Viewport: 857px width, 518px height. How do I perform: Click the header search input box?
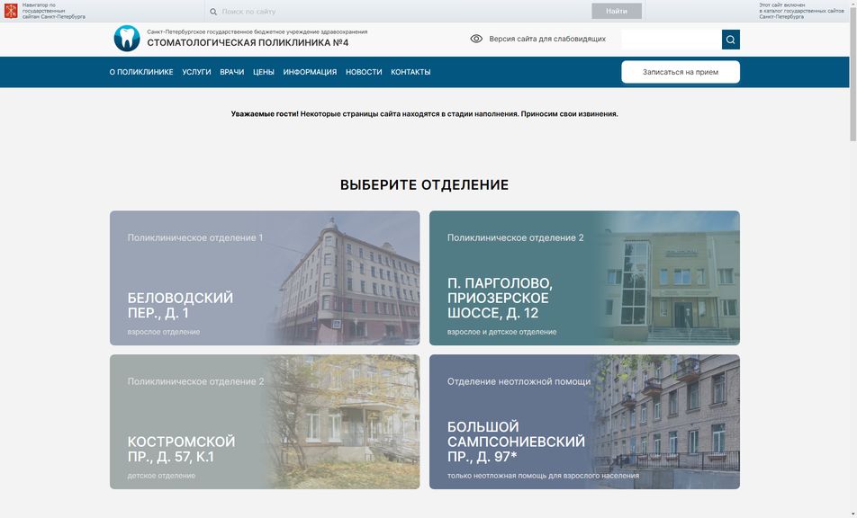[x=672, y=40]
